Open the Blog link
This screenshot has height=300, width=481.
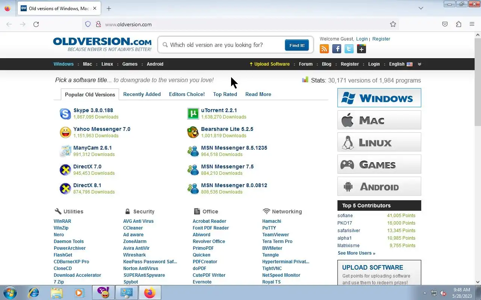[x=327, y=64]
